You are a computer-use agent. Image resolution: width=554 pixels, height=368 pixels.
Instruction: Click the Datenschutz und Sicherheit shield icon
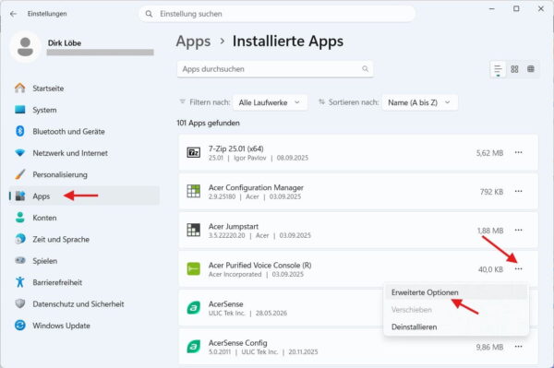(x=20, y=303)
